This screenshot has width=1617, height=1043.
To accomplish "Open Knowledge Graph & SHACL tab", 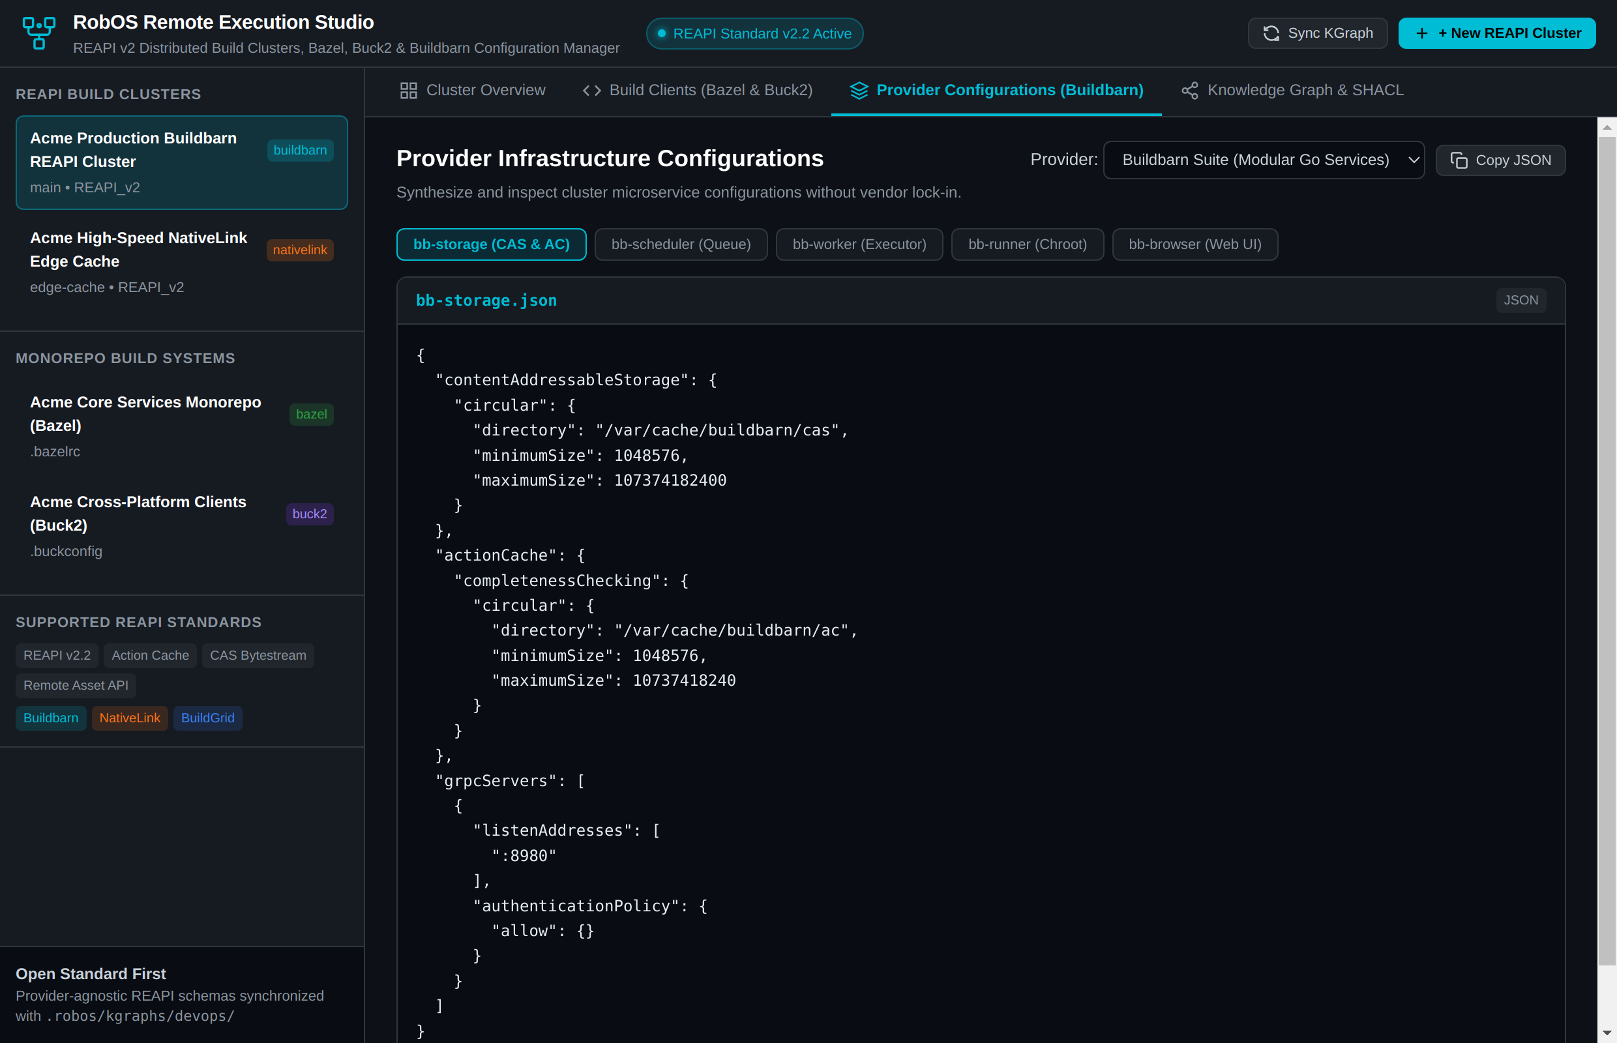I will pyautogui.click(x=1292, y=91).
